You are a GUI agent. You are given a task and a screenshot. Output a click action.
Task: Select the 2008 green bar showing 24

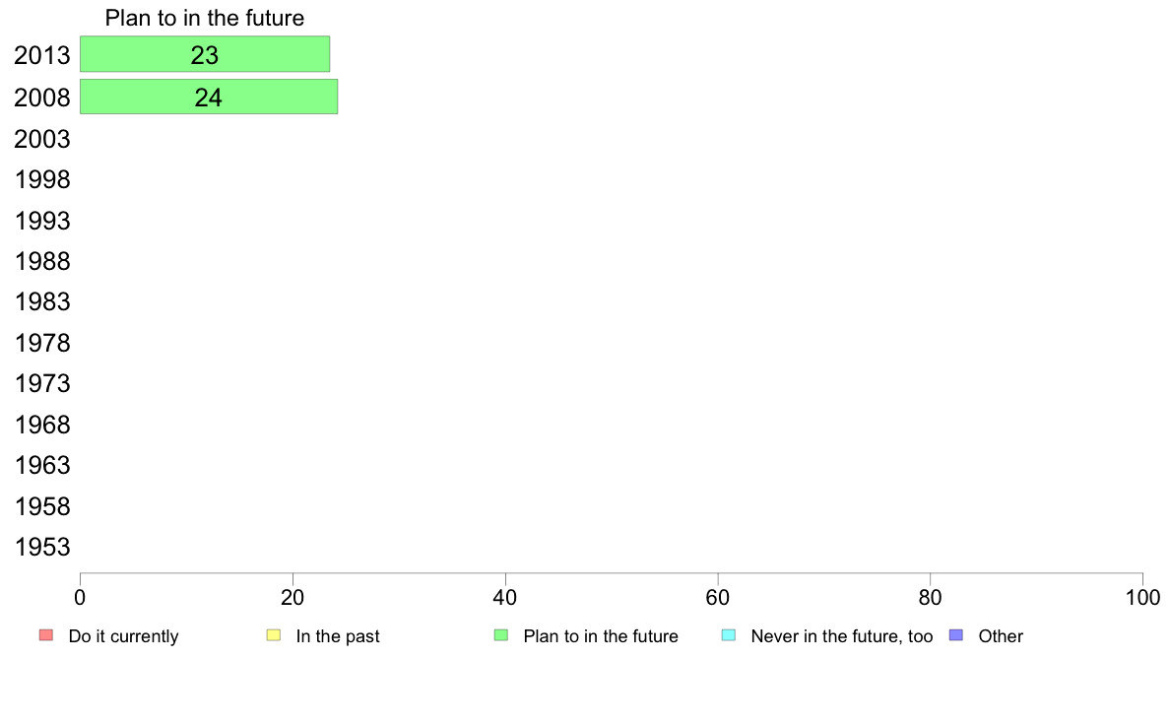pos(209,98)
